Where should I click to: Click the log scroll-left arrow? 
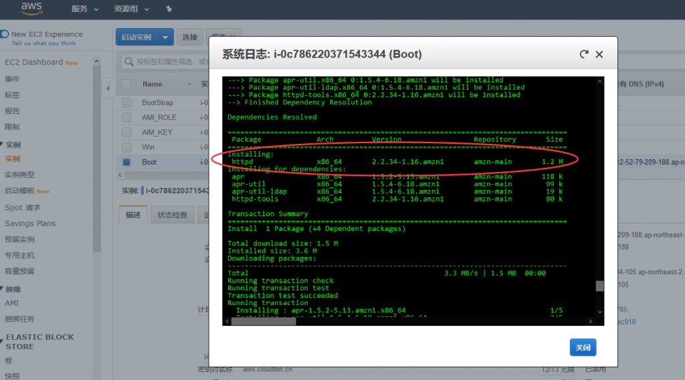click(227, 322)
